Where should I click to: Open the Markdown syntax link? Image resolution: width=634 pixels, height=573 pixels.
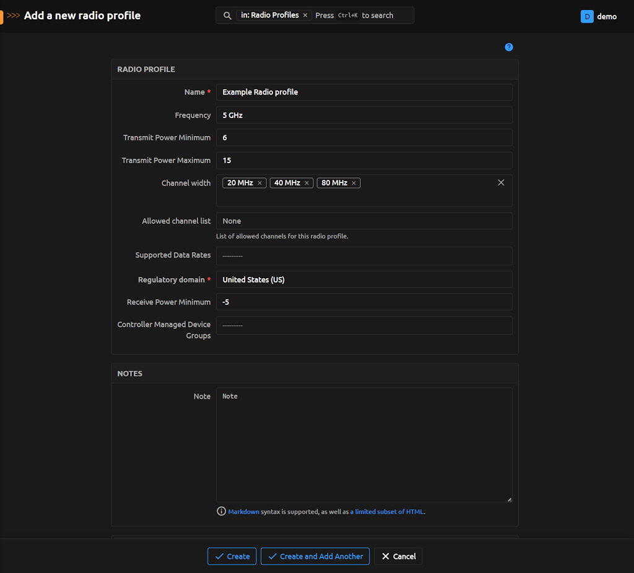click(x=244, y=512)
